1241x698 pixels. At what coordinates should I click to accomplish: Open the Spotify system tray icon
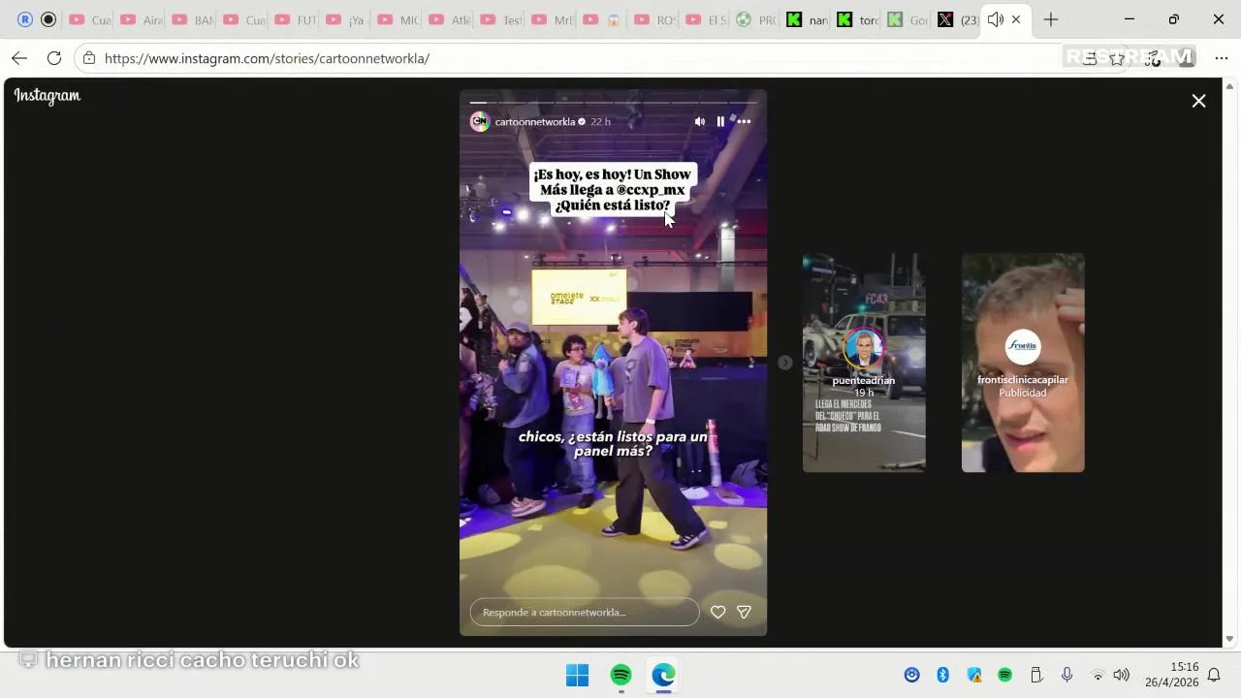tap(1005, 675)
